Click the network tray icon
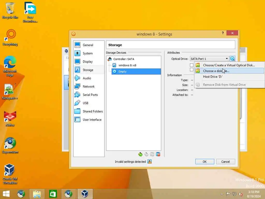 (234, 194)
